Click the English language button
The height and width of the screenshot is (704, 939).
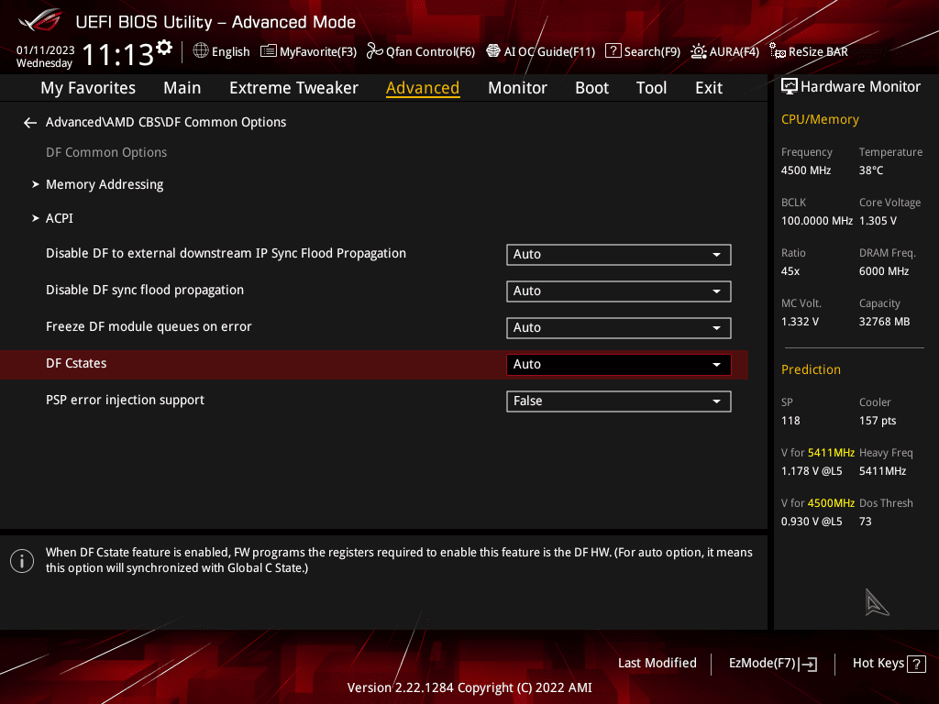coord(230,51)
